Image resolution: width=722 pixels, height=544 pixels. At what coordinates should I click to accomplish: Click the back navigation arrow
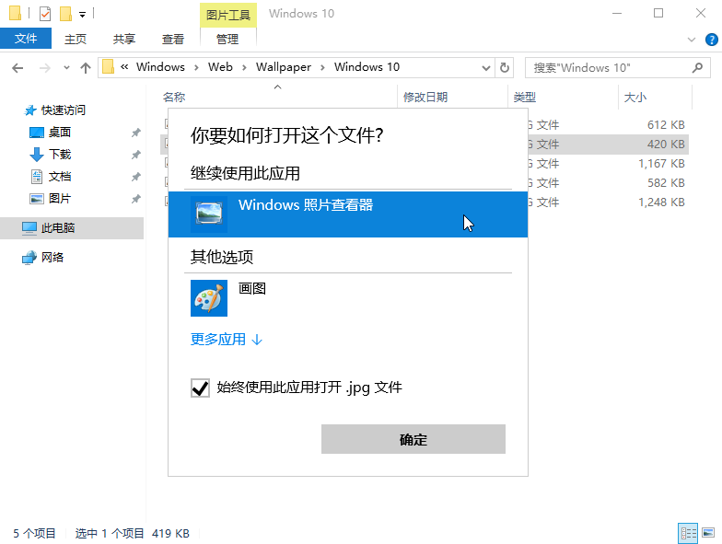click(18, 67)
